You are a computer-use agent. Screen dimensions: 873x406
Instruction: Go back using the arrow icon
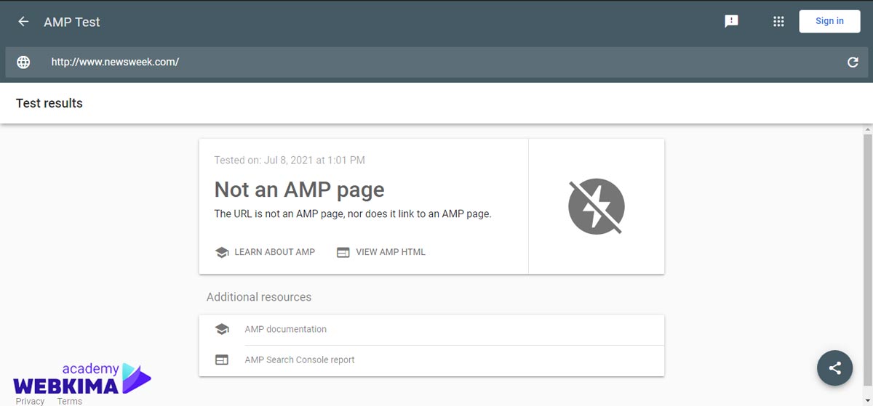coord(23,22)
